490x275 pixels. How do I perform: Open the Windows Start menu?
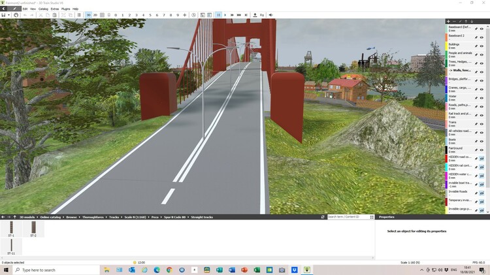tap(6, 270)
